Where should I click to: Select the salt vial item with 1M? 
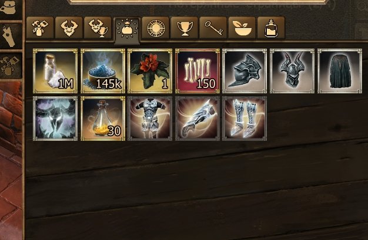[55, 71]
